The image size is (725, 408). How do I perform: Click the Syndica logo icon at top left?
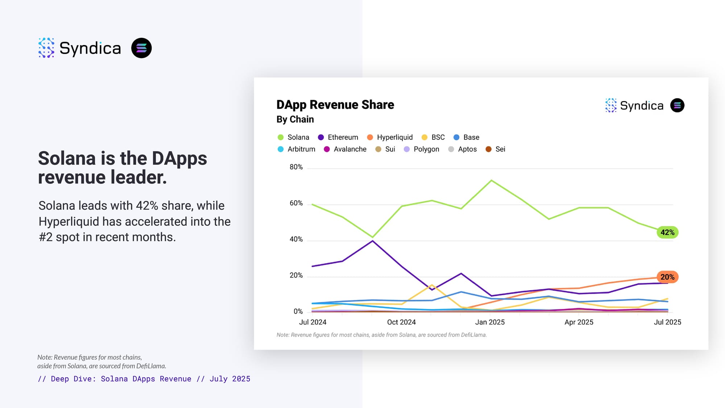pyautogui.click(x=46, y=48)
